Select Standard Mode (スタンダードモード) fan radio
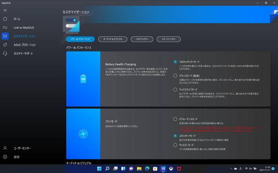 pos(175,136)
